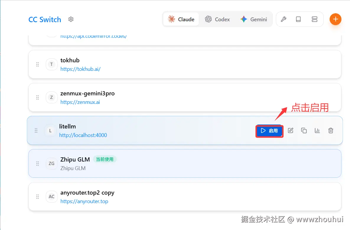
Task: Edit the litellm provider
Action: (x=290, y=131)
